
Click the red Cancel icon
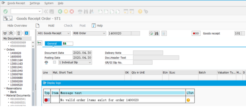pyautogui.click(x=72, y=11)
